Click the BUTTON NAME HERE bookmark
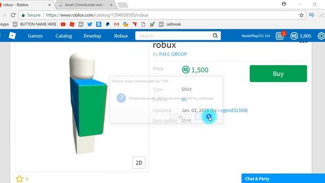The height and width of the screenshot is (183, 325). click(x=35, y=24)
